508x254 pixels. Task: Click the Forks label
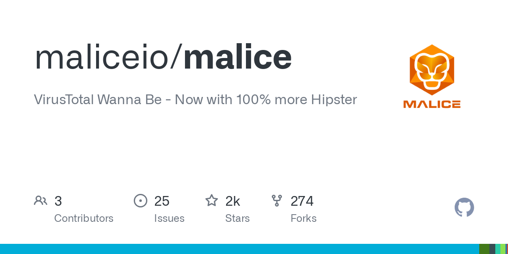304,218
